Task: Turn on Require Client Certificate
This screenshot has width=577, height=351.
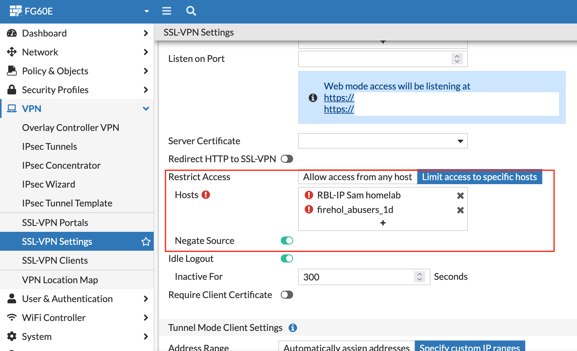Action: 287,295
